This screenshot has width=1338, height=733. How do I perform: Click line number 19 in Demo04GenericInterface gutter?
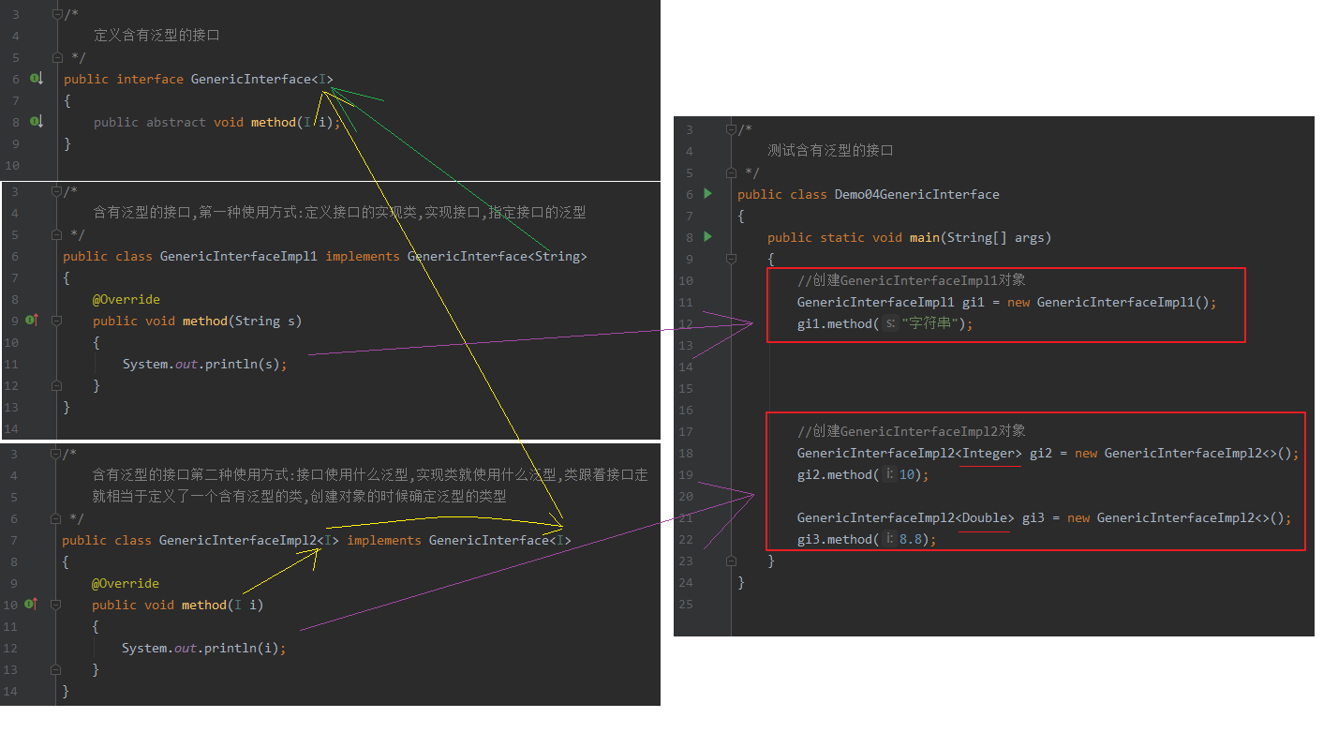686,474
